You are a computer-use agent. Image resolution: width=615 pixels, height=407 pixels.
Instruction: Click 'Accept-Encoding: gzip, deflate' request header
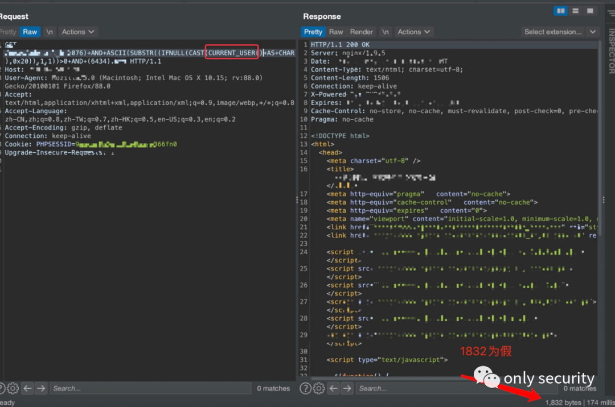click(x=64, y=127)
